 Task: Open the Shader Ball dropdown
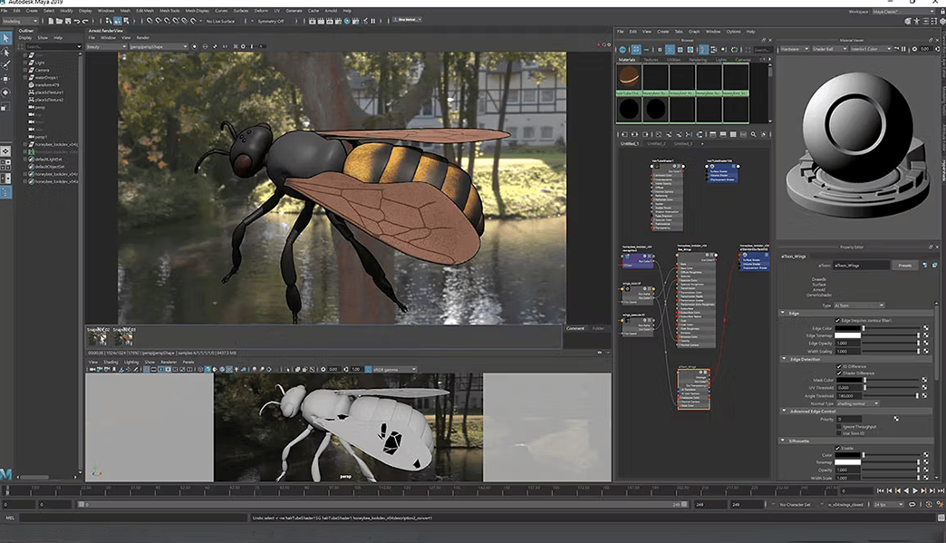click(x=829, y=49)
